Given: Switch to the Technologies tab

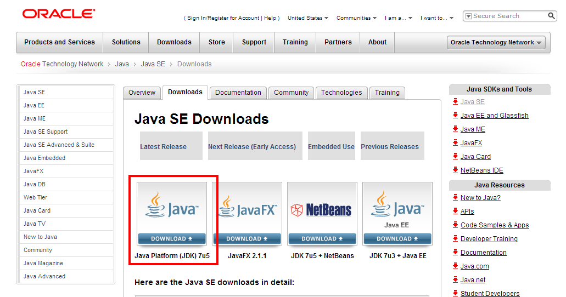Looking at the screenshot, I should [341, 93].
